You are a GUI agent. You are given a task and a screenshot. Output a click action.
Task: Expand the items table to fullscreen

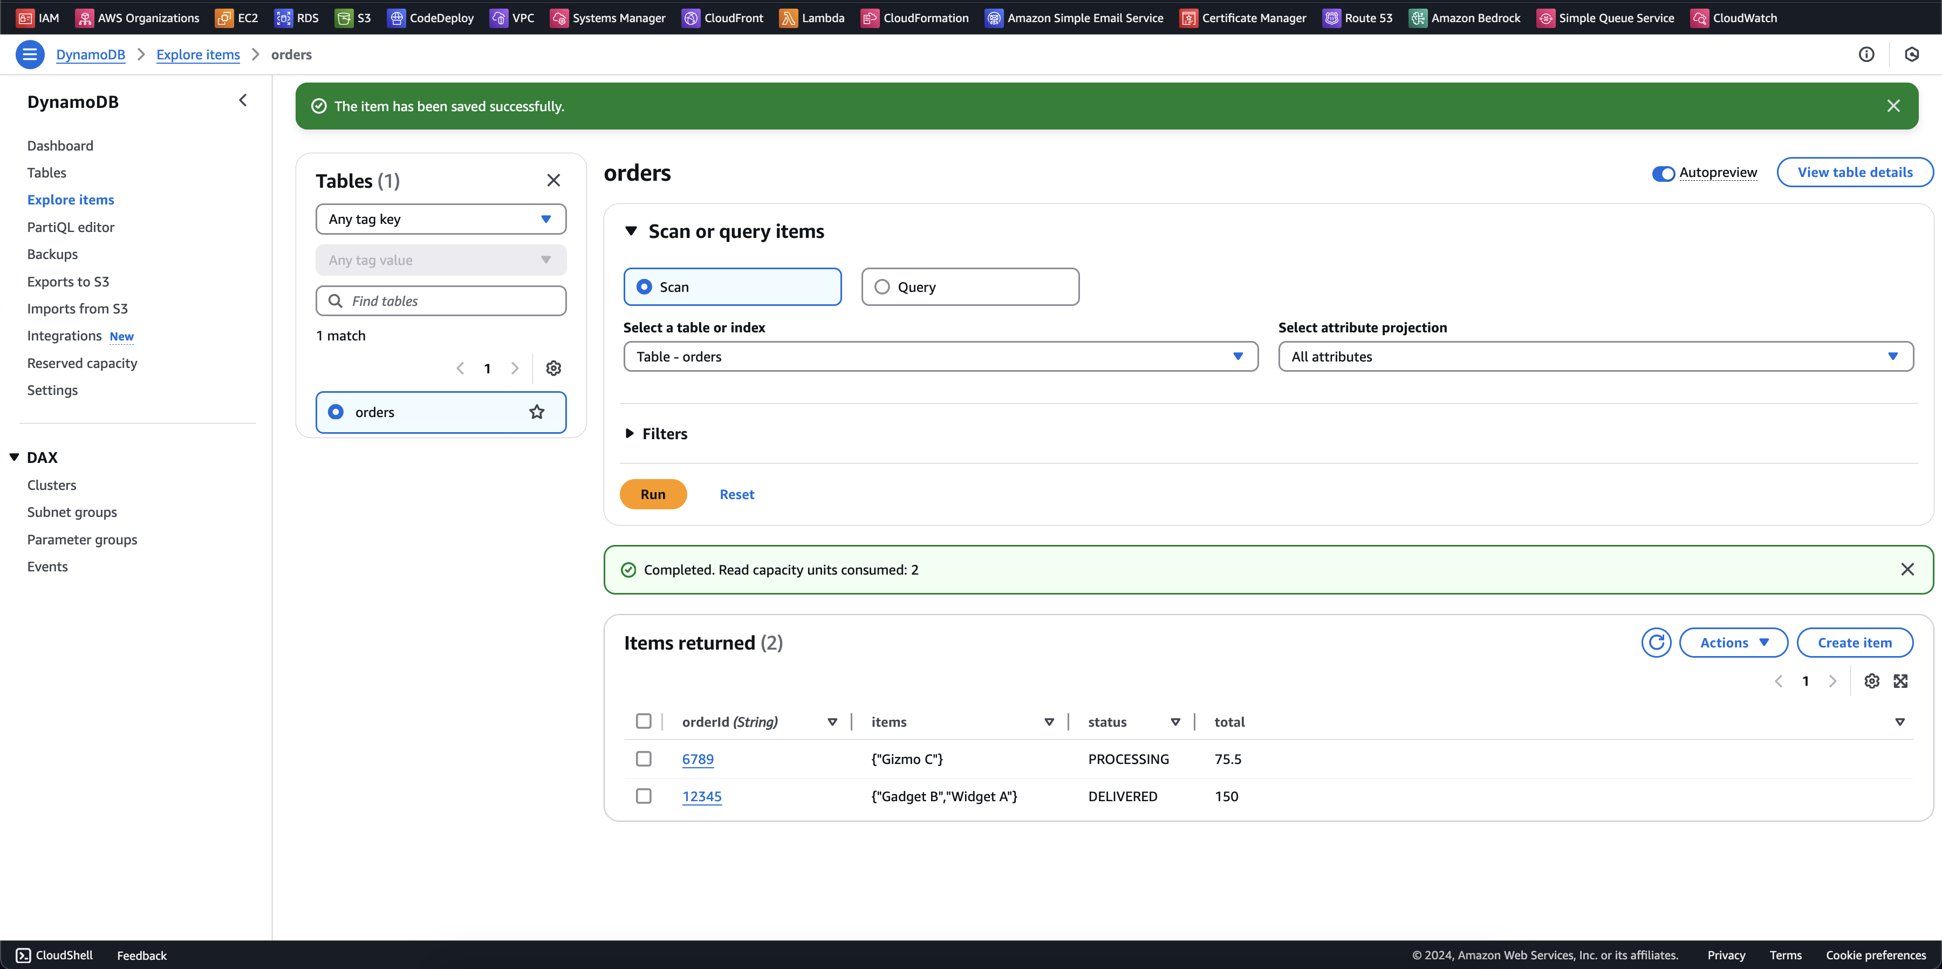(x=1900, y=681)
